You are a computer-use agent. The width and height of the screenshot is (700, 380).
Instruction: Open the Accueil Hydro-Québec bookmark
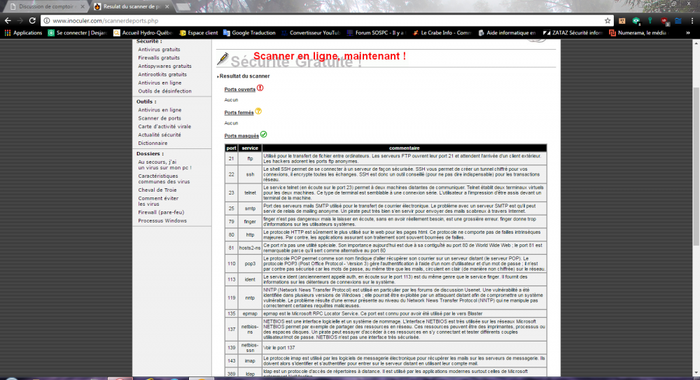[143, 33]
